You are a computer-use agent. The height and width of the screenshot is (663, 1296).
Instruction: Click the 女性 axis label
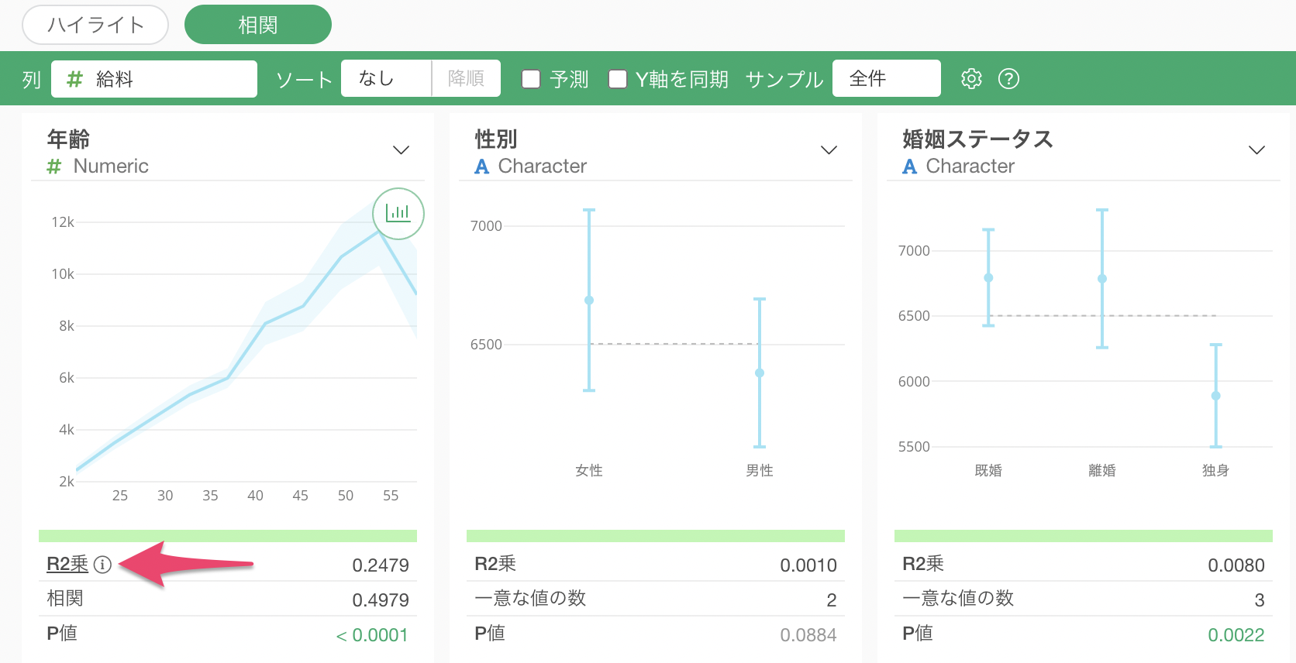589,470
